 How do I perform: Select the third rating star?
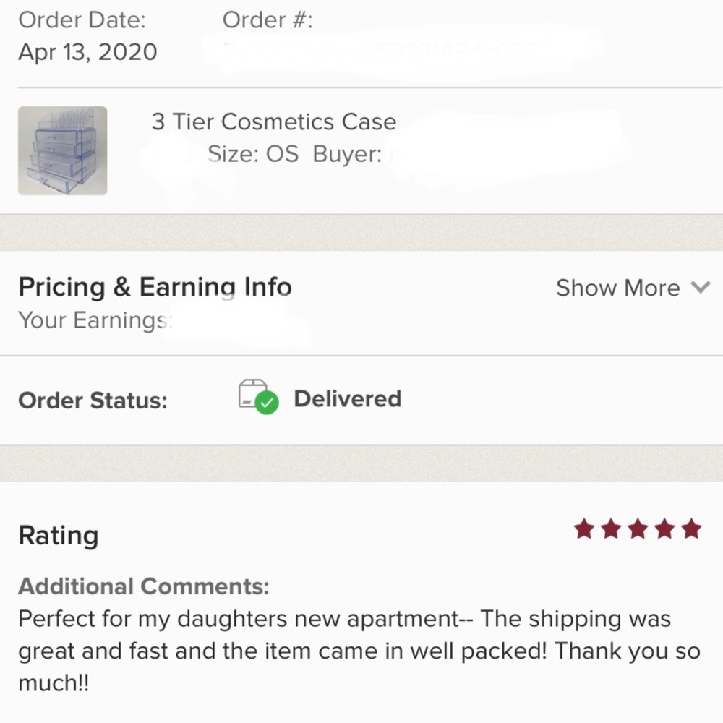pos(638,529)
